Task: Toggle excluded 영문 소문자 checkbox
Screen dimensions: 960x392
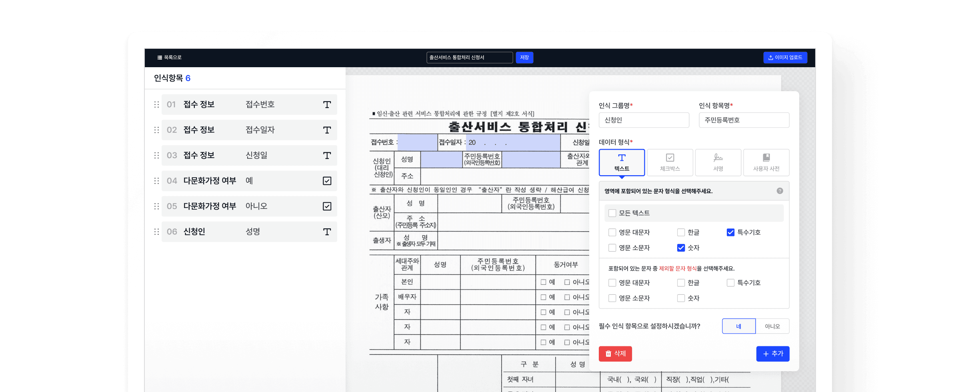Action: tap(612, 298)
